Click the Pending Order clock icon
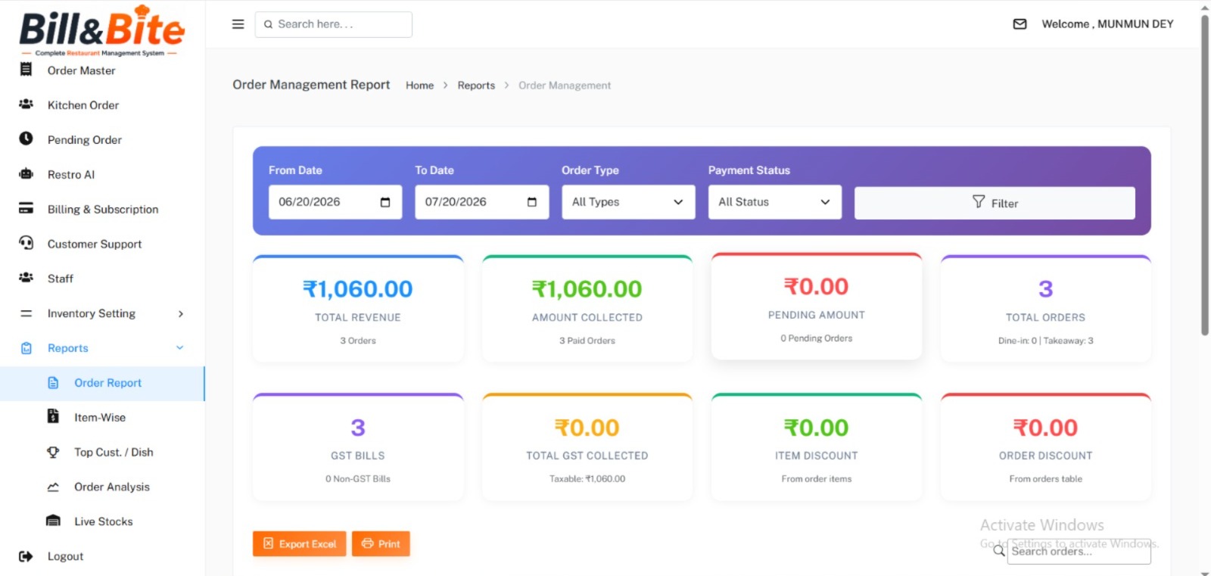This screenshot has width=1211, height=576. [26, 139]
